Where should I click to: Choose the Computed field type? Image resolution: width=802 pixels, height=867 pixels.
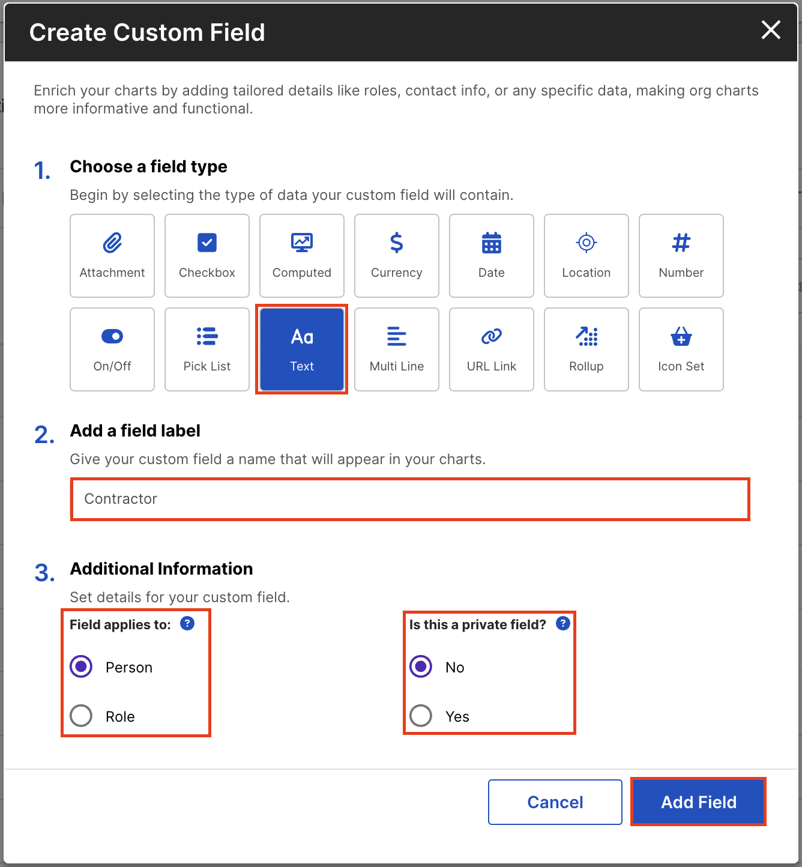pos(301,255)
